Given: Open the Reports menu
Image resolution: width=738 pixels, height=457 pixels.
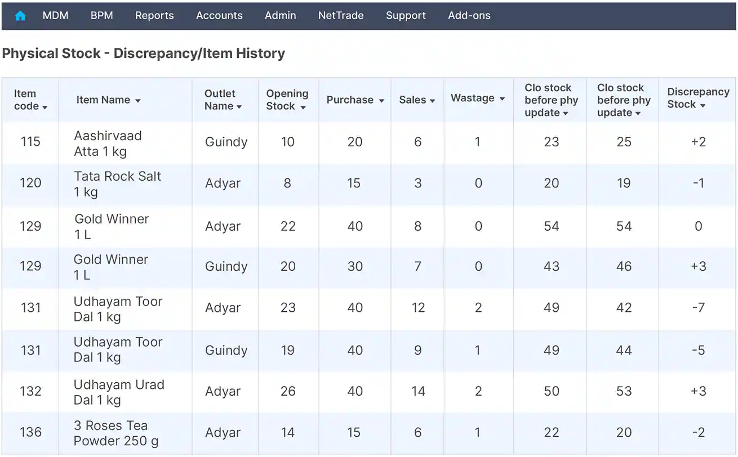Looking at the screenshot, I should tap(154, 16).
